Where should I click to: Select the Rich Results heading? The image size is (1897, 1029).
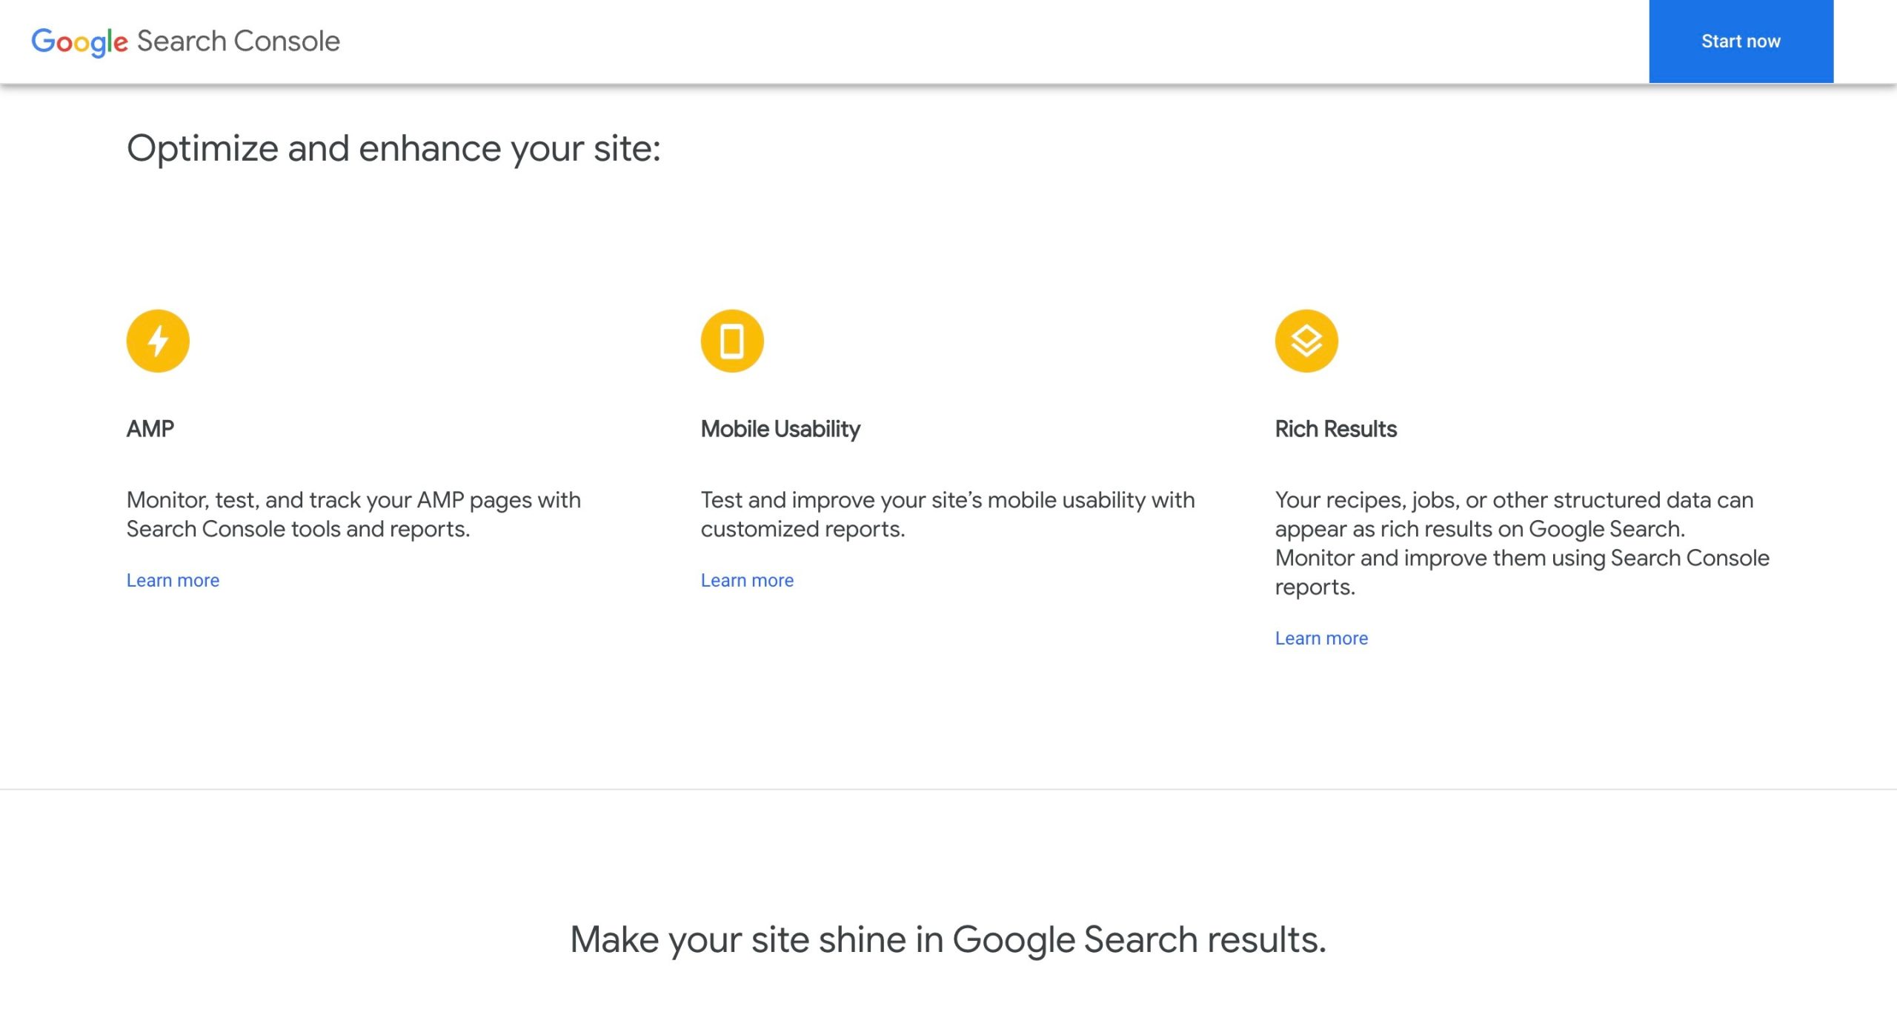[x=1335, y=429]
